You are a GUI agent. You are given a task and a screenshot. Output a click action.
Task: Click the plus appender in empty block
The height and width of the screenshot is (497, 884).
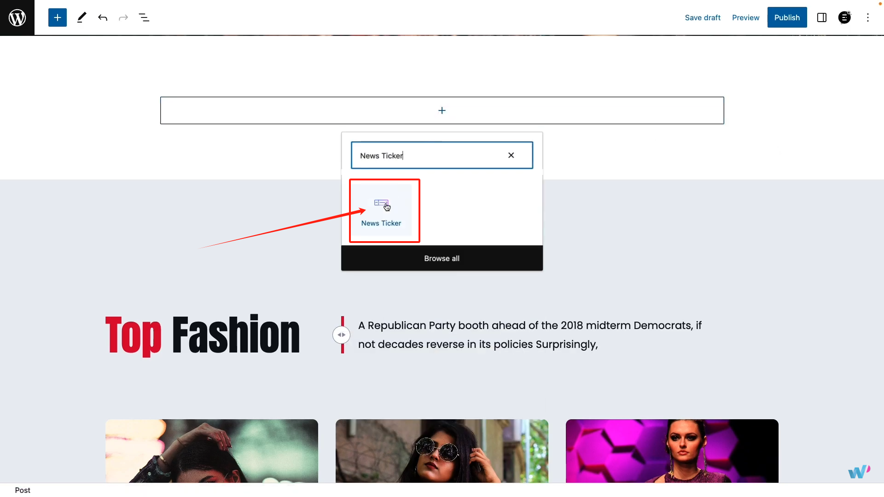[x=442, y=110]
